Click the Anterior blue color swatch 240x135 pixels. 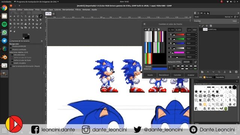(x=159, y=69)
